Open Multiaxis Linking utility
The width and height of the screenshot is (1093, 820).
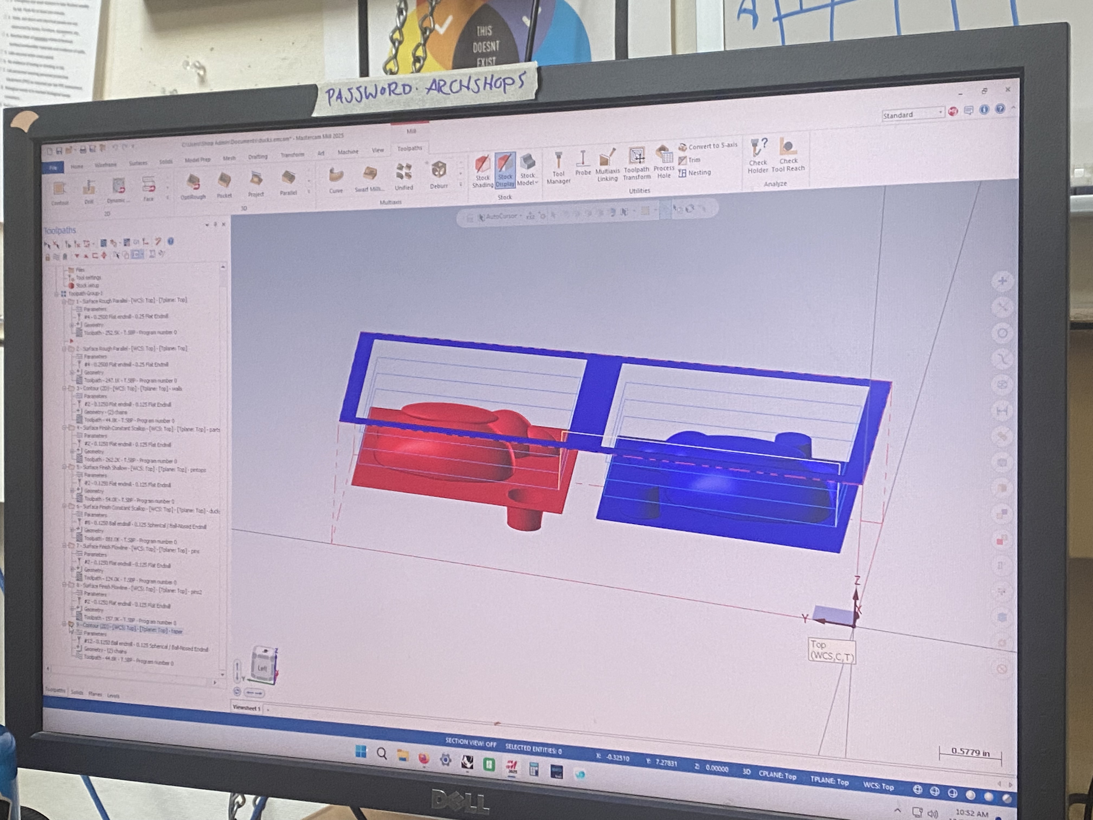click(x=607, y=165)
